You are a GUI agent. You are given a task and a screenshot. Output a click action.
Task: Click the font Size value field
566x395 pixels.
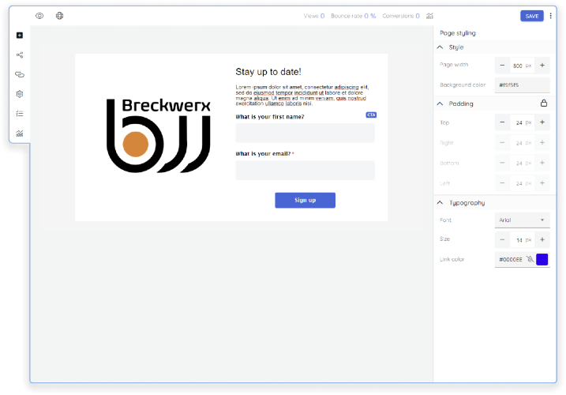pyautogui.click(x=522, y=240)
